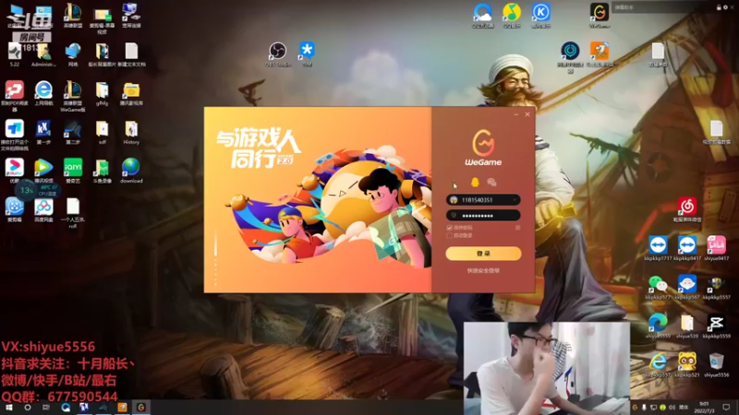Viewport: 739px width, 415px height.
Task: Open the Network desktop icon
Action: click(x=73, y=54)
